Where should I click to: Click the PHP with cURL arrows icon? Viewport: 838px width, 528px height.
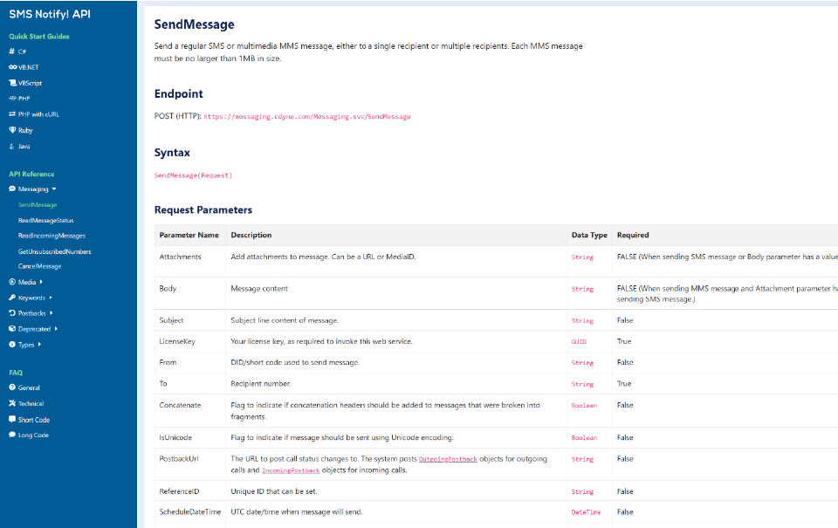pyautogui.click(x=12, y=113)
